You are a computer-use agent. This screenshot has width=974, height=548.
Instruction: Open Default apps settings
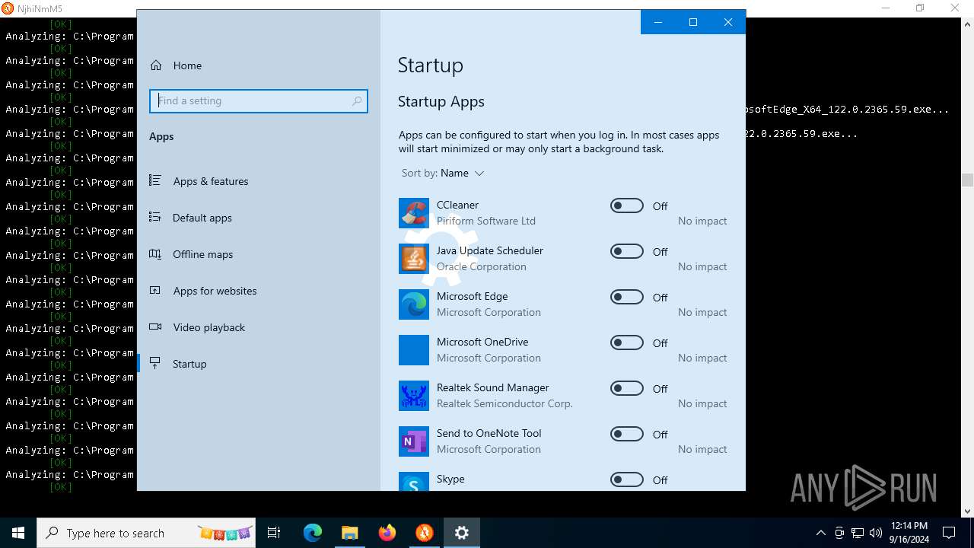click(259, 218)
